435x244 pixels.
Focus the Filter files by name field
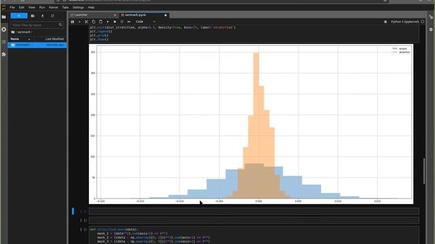37,25
